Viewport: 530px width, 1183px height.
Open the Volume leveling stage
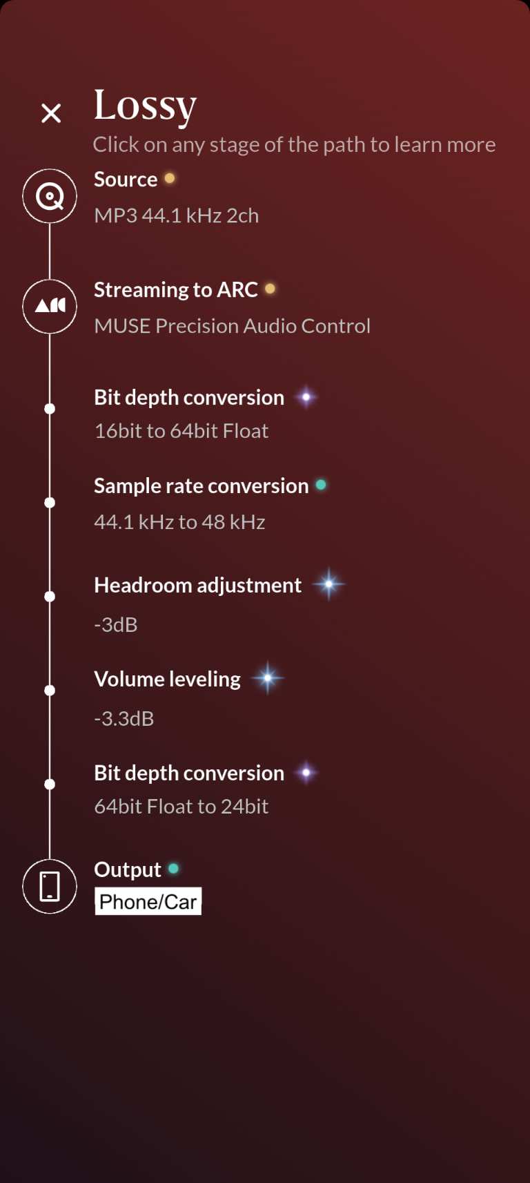click(x=167, y=680)
